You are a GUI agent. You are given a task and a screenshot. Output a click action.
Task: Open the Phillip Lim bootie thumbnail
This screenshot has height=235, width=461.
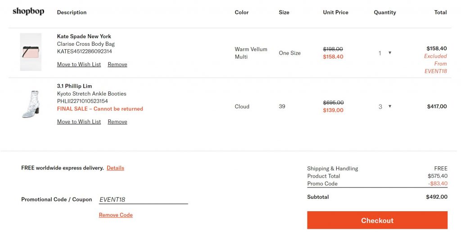[x=31, y=104]
